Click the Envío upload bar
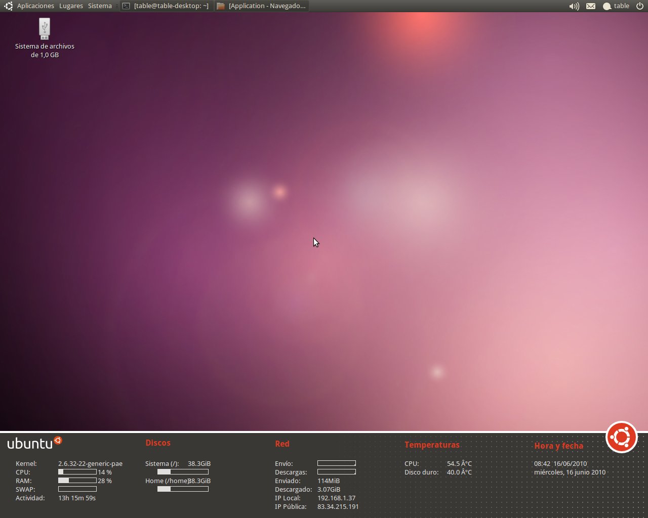Image resolution: width=648 pixels, height=518 pixels. [x=337, y=463]
